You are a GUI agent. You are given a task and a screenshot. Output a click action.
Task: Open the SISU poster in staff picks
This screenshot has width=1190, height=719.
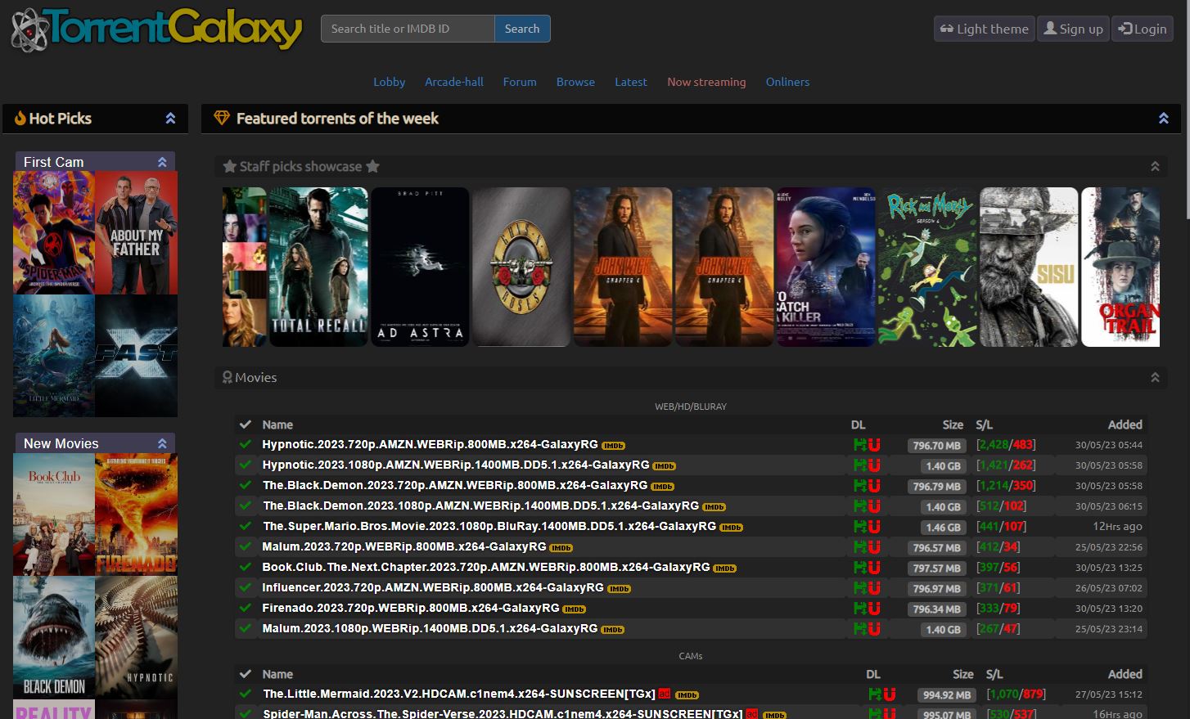point(1029,267)
